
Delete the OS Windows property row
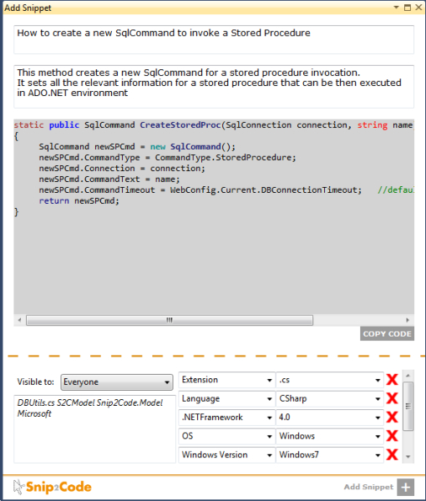point(392,436)
